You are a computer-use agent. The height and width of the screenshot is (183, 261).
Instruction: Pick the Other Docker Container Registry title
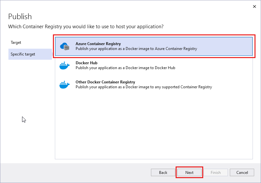point(106,82)
